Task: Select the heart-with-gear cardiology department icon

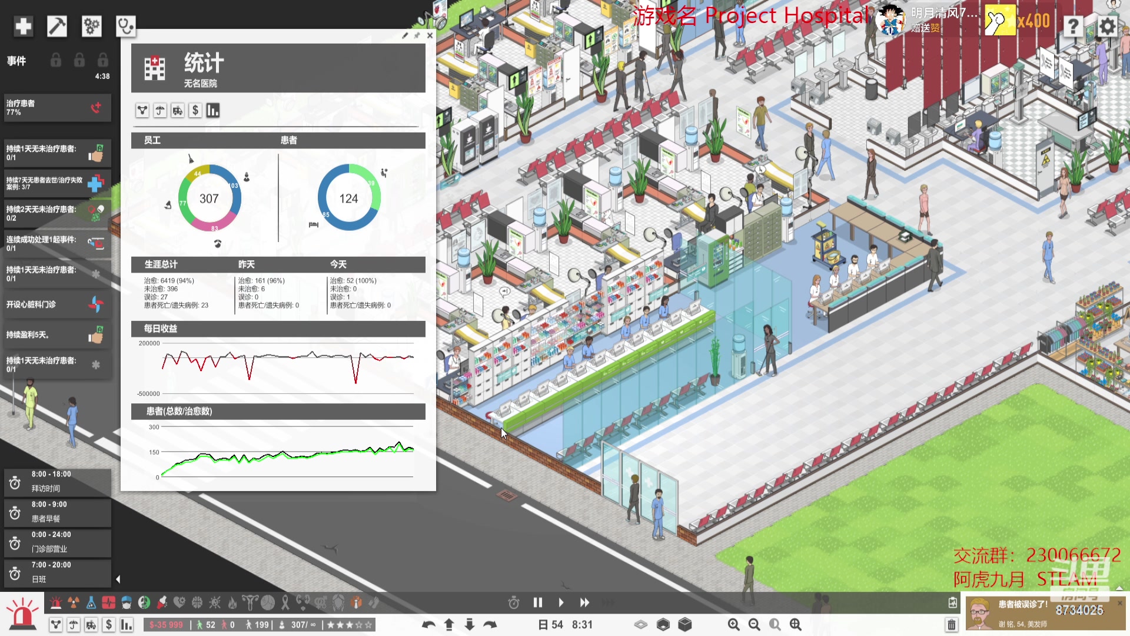Action: pos(180,602)
